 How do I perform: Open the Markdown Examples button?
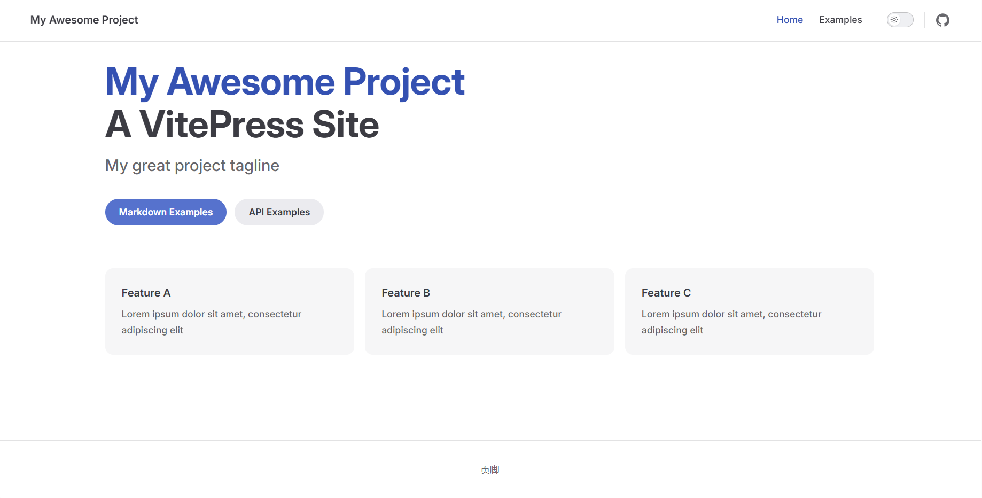click(166, 212)
